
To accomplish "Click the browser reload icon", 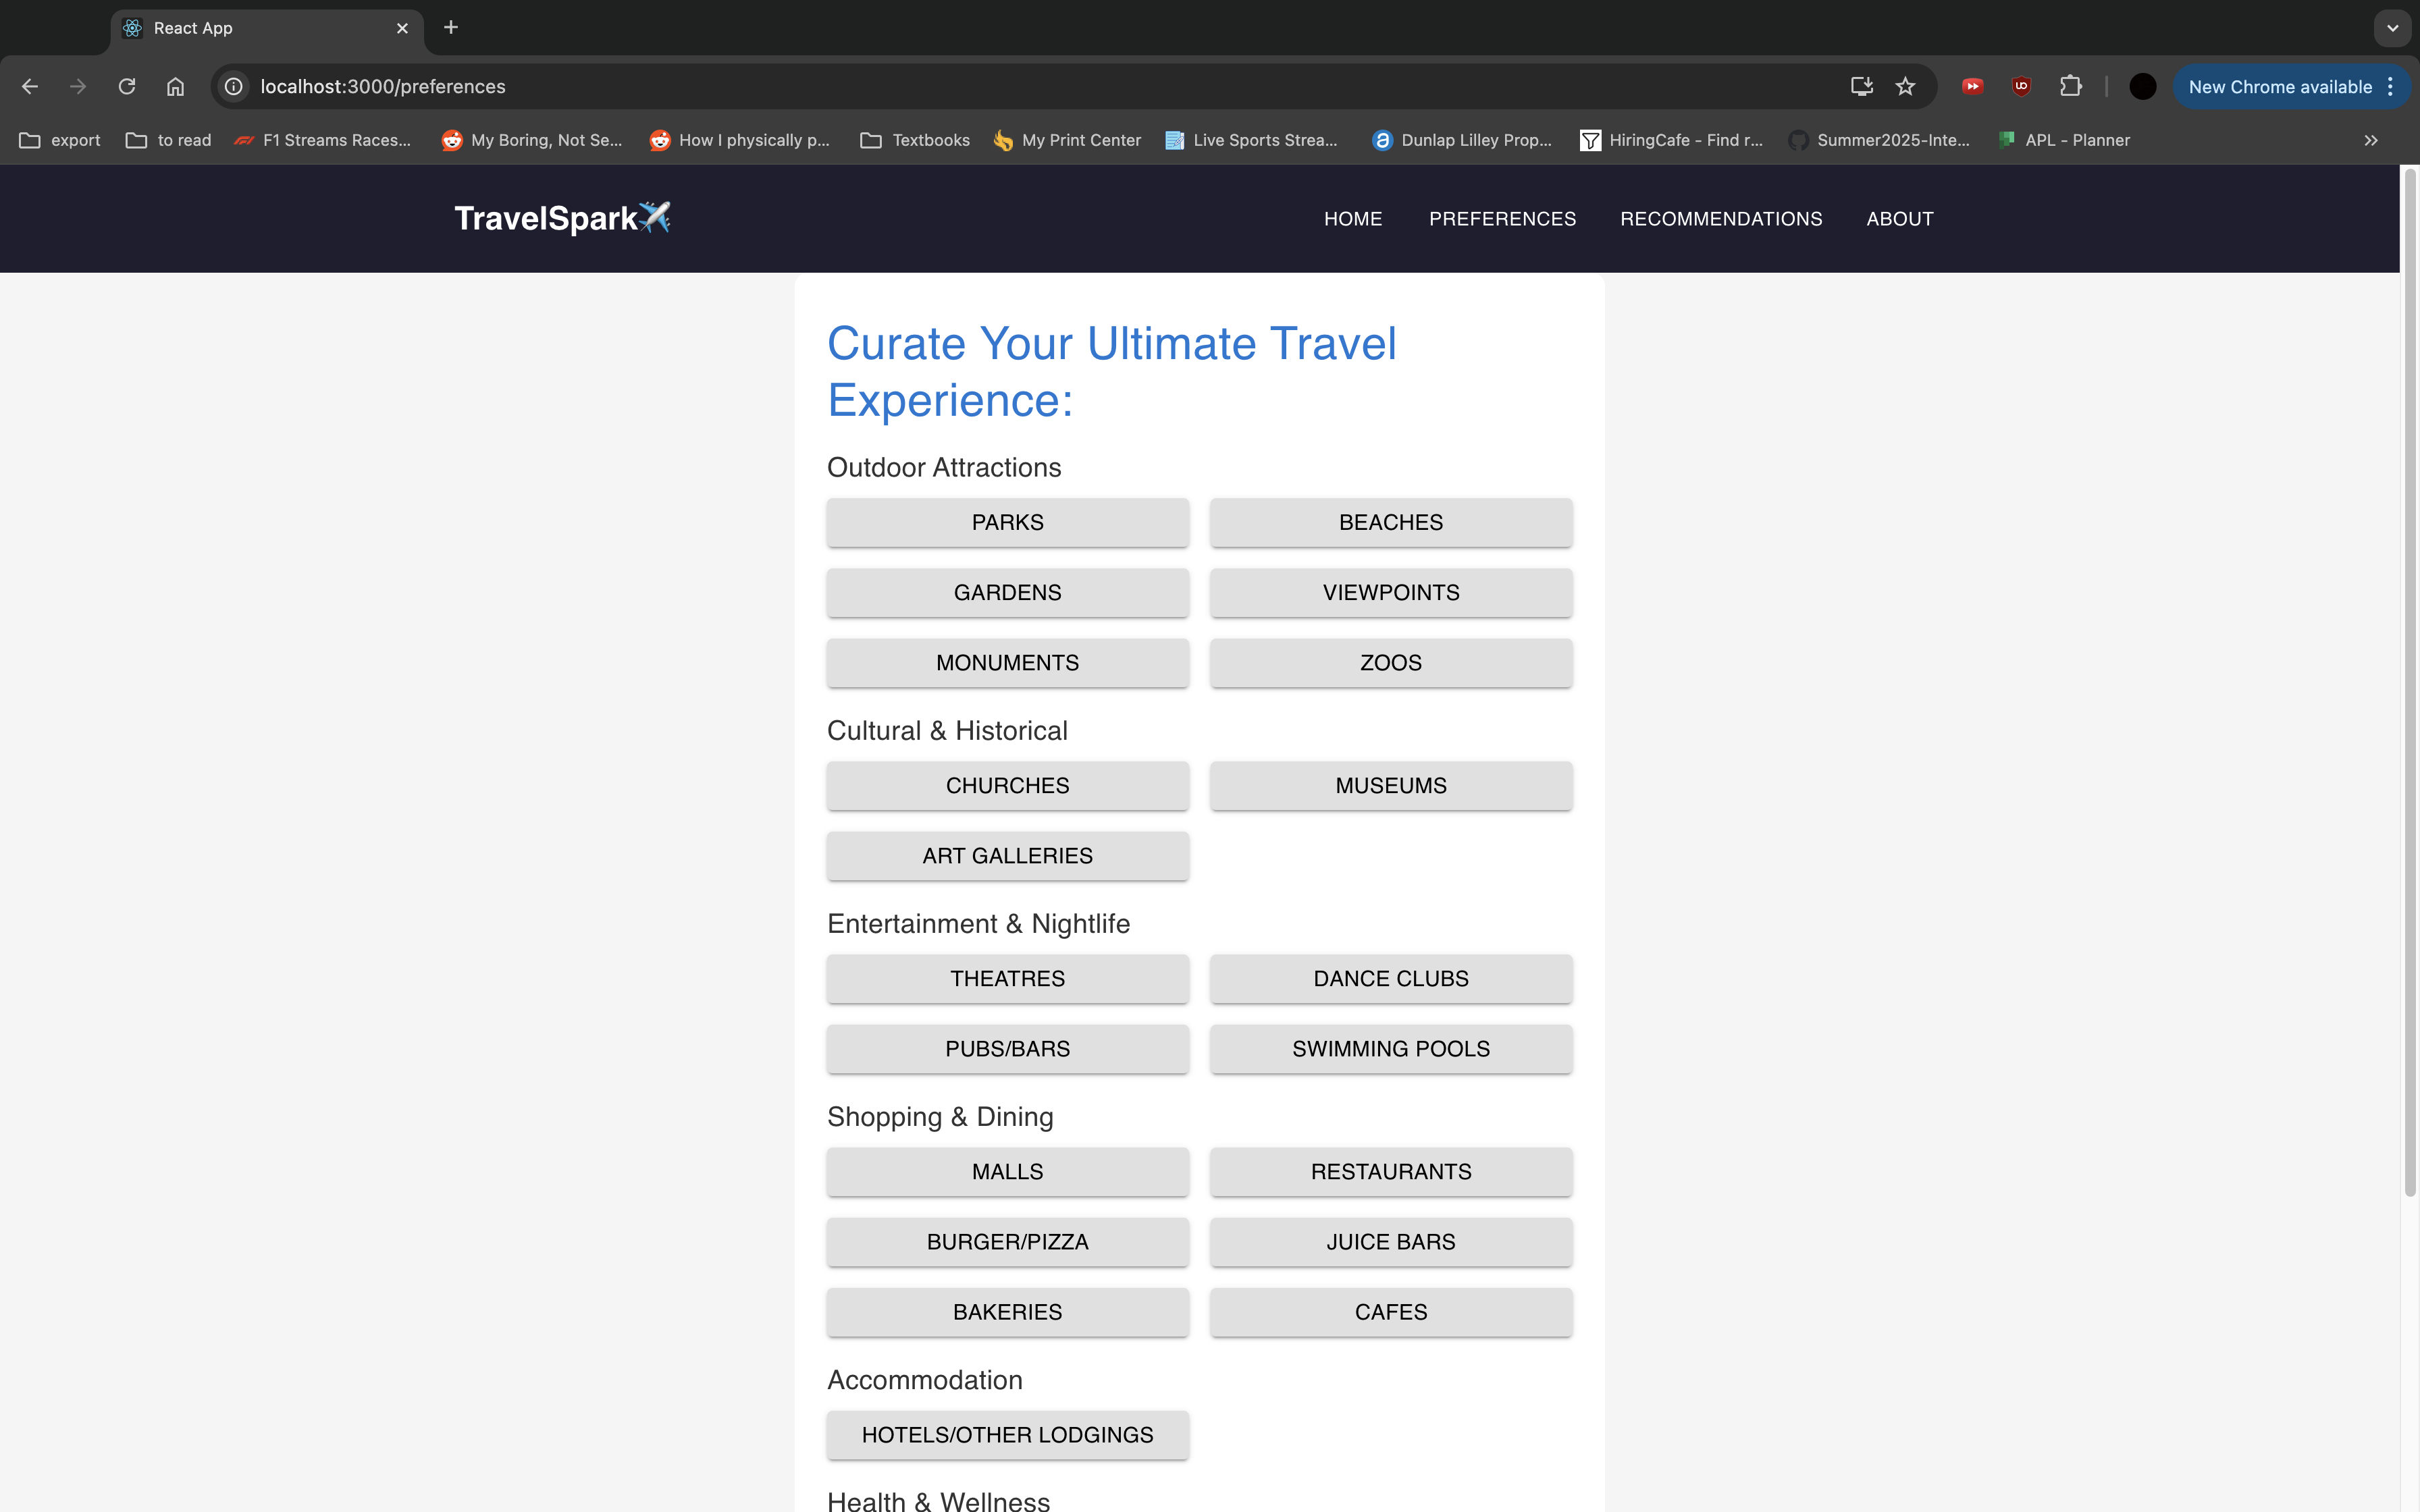I will pyautogui.click(x=127, y=87).
